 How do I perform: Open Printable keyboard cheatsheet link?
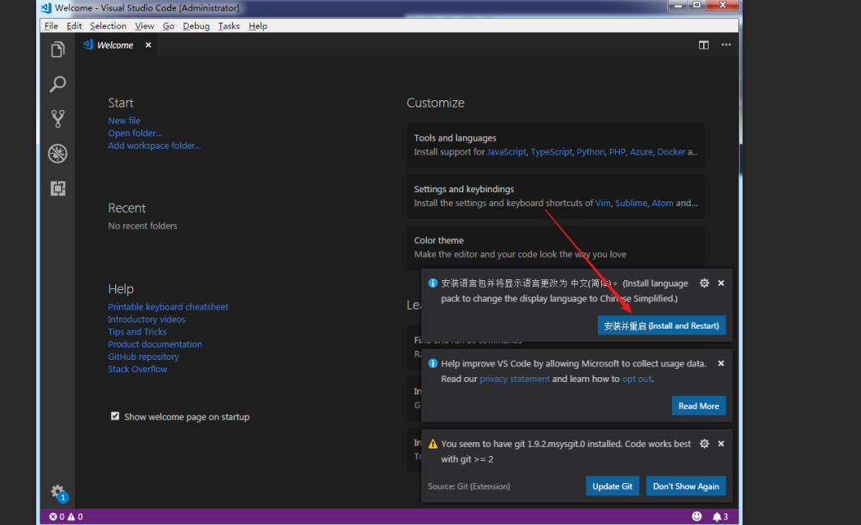coord(168,306)
